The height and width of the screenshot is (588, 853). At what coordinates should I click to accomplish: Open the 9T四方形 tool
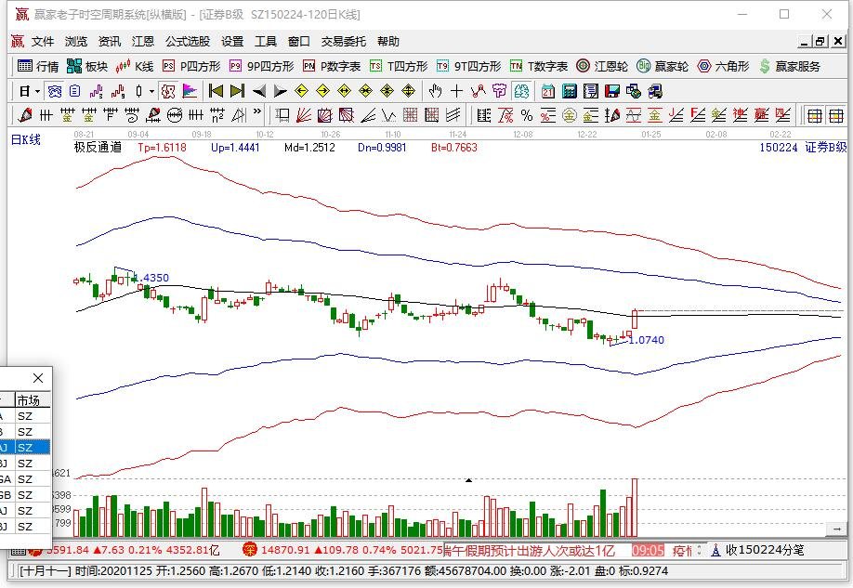click(x=468, y=66)
